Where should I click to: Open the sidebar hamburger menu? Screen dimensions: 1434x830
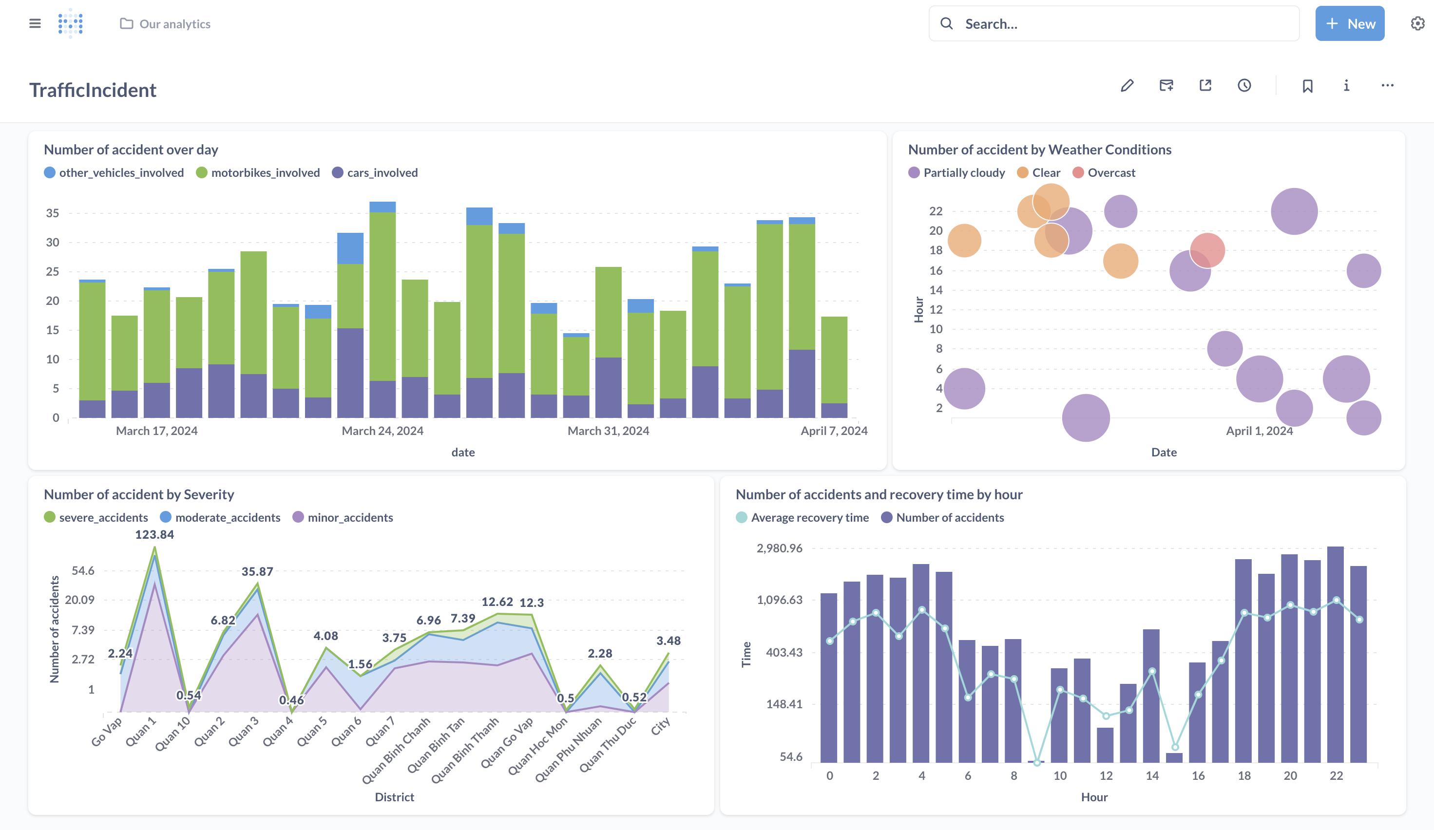click(35, 23)
